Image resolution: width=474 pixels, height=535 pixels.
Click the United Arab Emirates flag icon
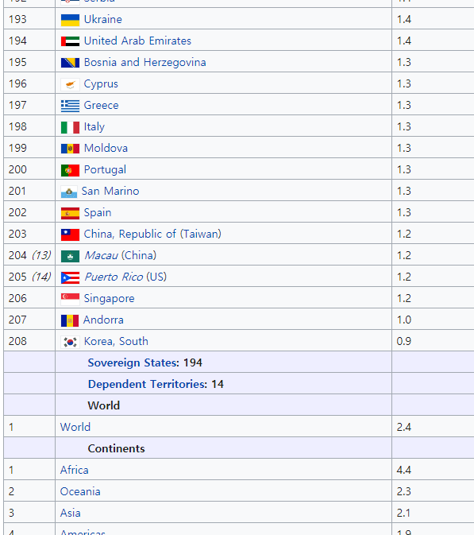click(70, 41)
